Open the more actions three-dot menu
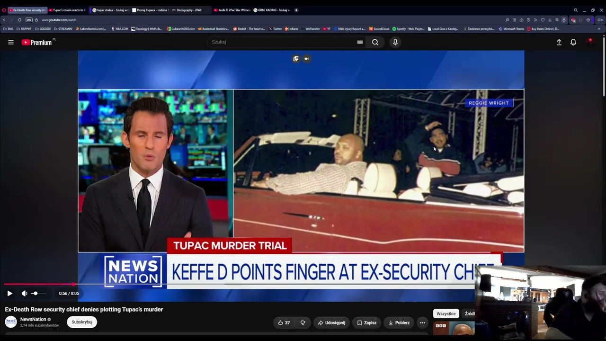This screenshot has height=341, width=606. 422,323
